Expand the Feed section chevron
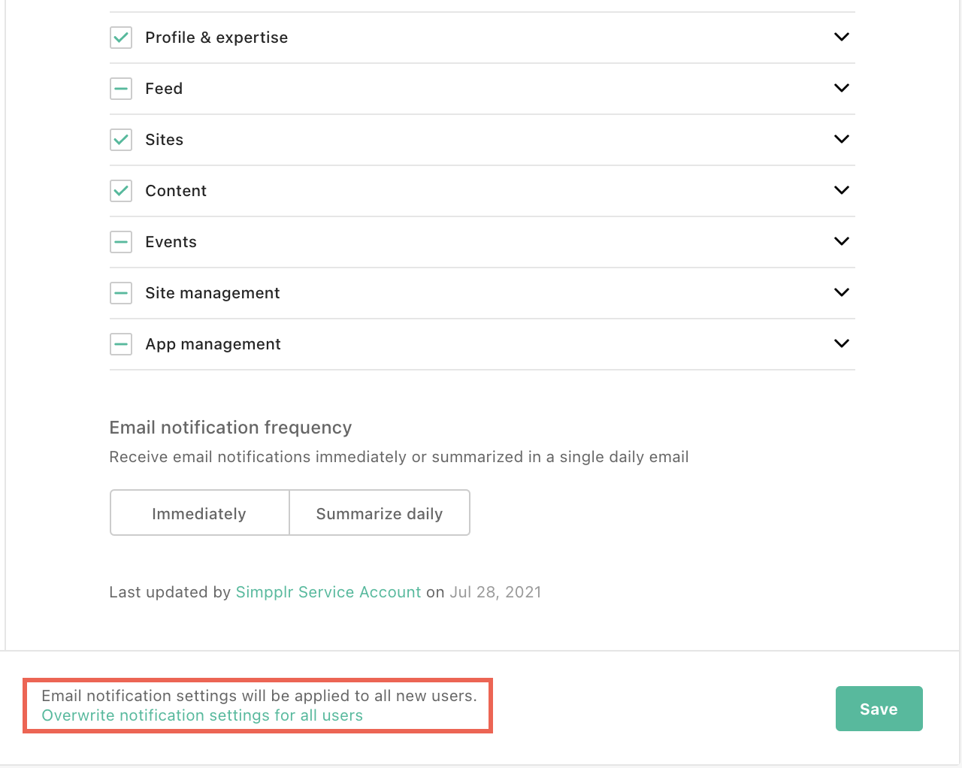This screenshot has height=768, width=962. [842, 88]
